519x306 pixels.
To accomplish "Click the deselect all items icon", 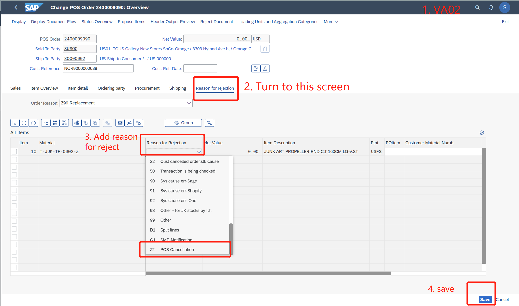I will point(64,123).
